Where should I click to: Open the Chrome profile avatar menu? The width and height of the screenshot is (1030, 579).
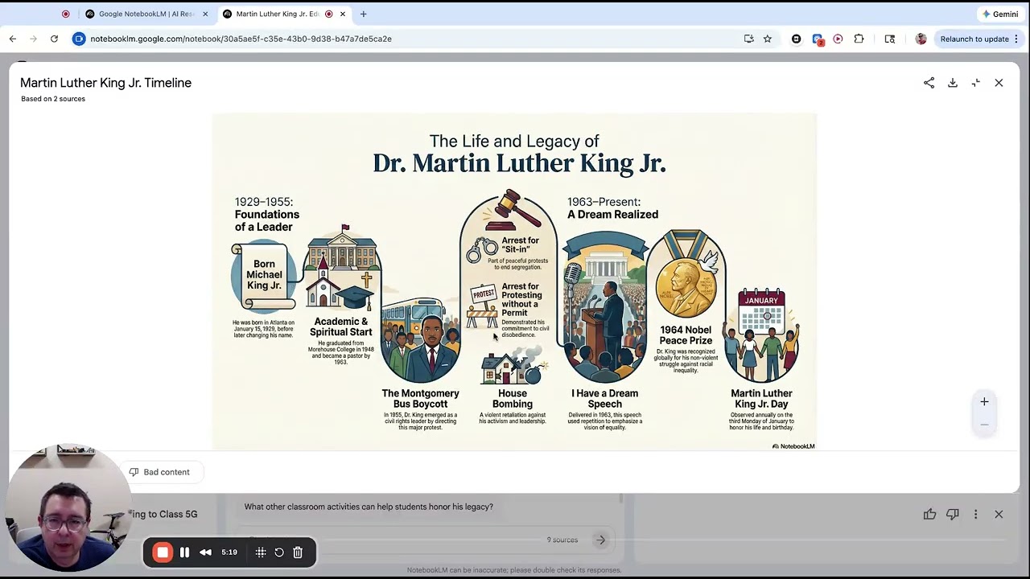coord(921,39)
